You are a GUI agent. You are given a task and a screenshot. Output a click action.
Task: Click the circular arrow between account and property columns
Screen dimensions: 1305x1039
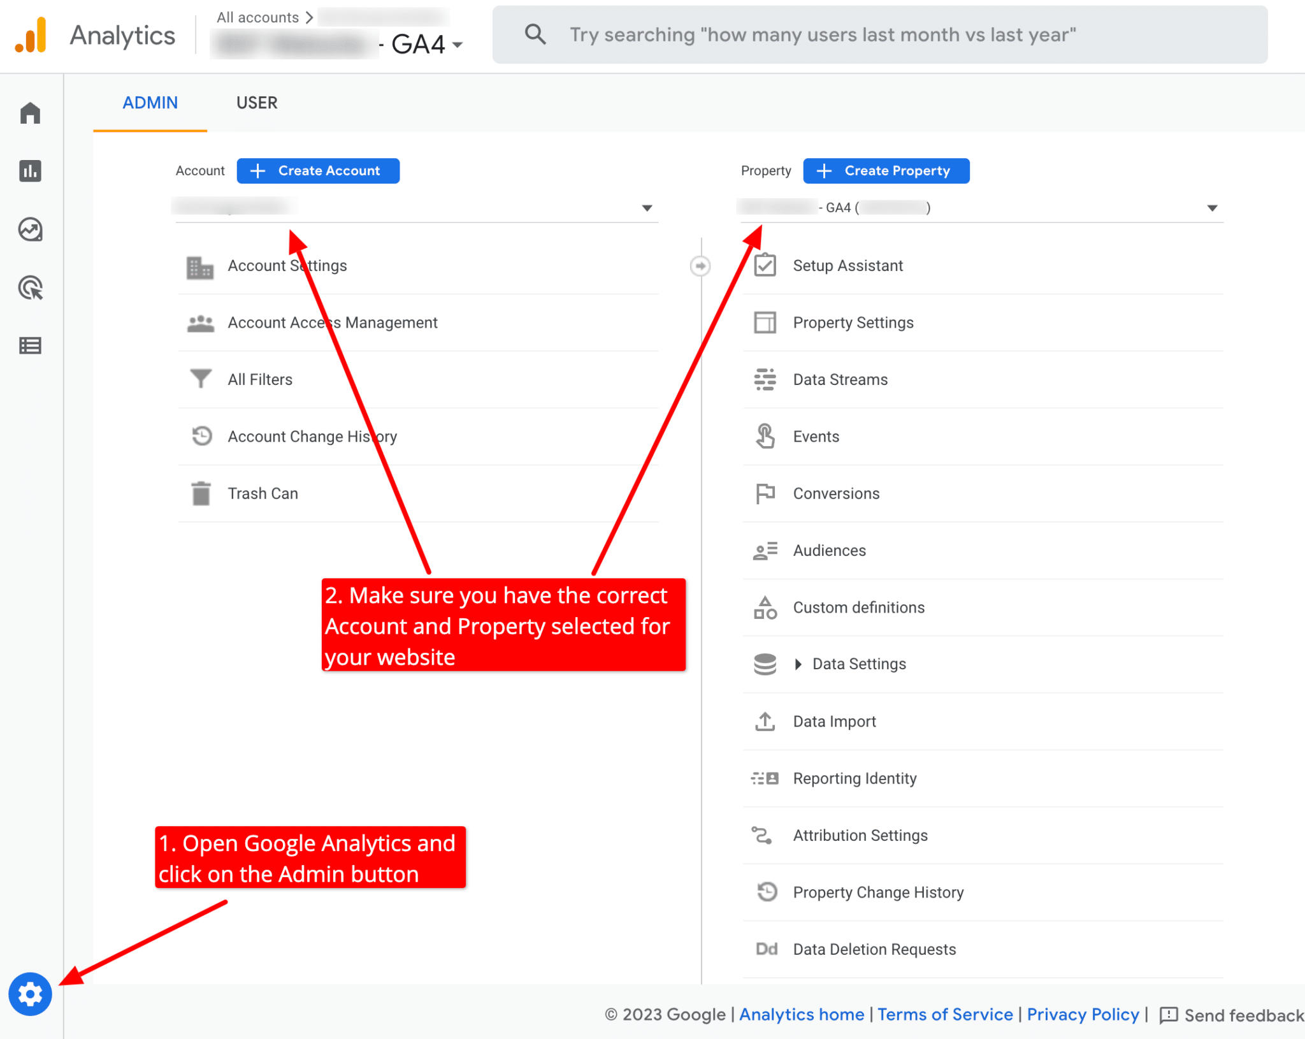700,266
